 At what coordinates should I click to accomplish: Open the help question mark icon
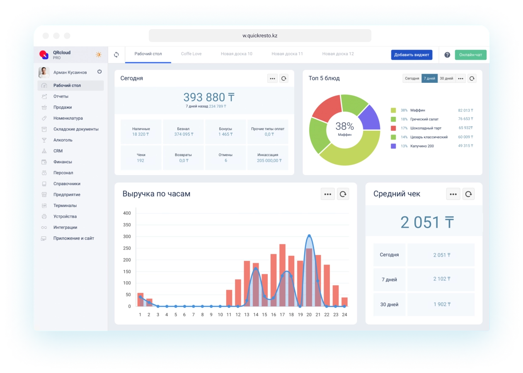tap(447, 55)
